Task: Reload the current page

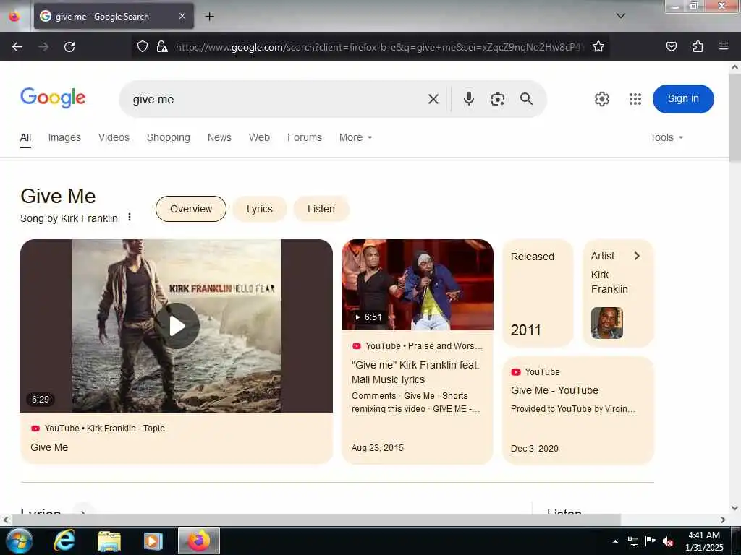Action: coord(69,47)
